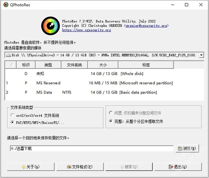Select the Basic data partition row
The width and height of the screenshot is (209, 178).
pyautogui.click(x=104, y=92)
